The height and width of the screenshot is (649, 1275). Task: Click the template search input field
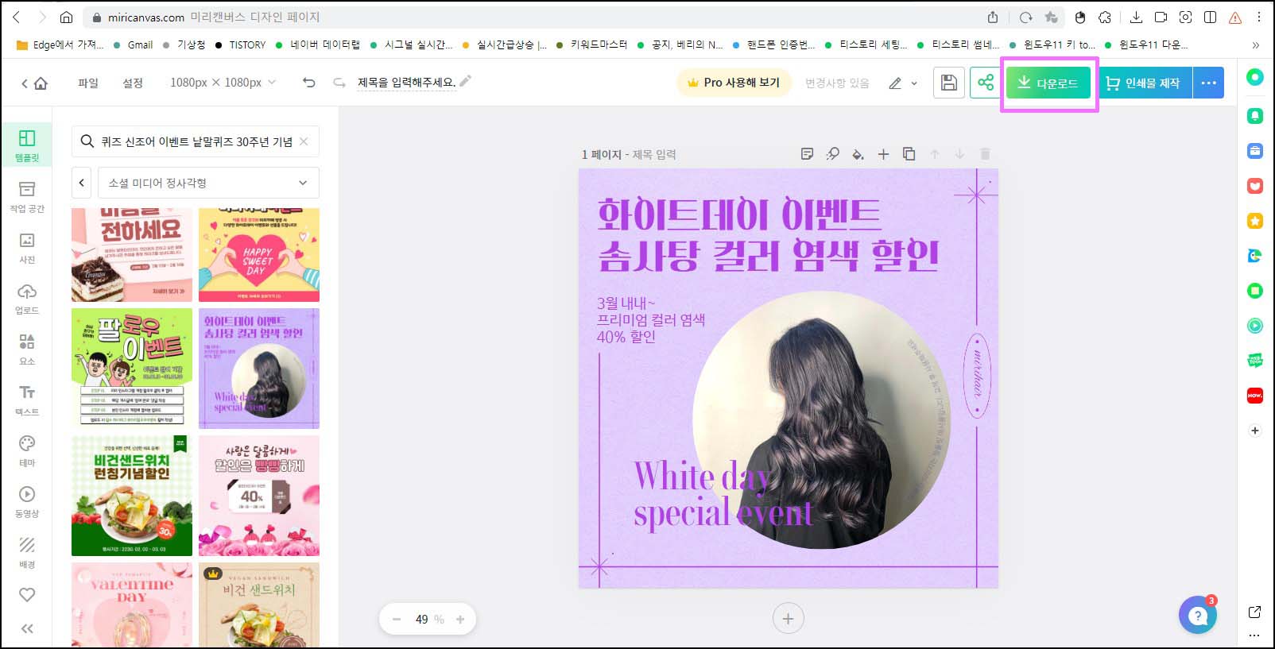click(196, 141)
